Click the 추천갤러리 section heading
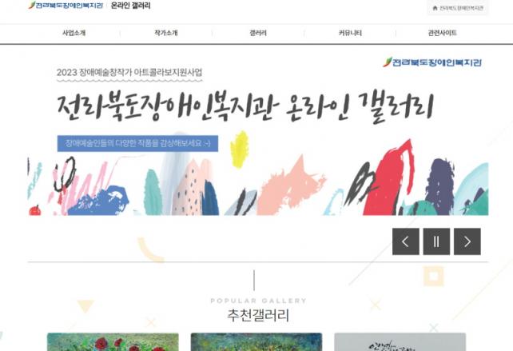 pyautogui.click(x=258, y=315)
